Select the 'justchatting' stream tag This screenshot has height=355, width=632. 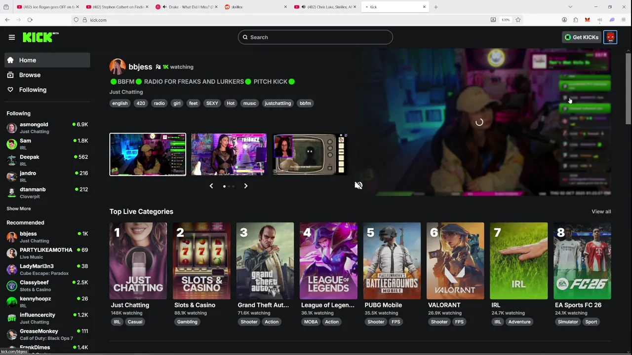tap(277, 103)
